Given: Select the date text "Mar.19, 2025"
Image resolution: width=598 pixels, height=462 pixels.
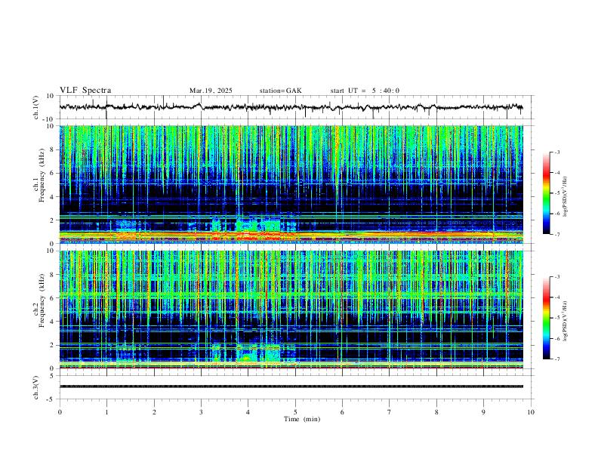Looking at the screenshot, I should pyautogui.click(x=211, y=91).
